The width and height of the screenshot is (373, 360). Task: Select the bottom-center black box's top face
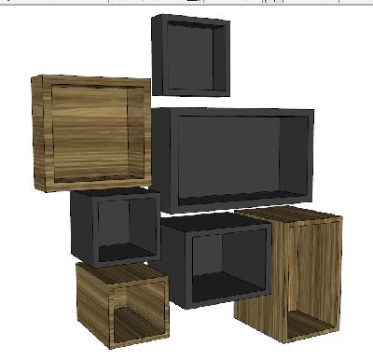point(214,221)
